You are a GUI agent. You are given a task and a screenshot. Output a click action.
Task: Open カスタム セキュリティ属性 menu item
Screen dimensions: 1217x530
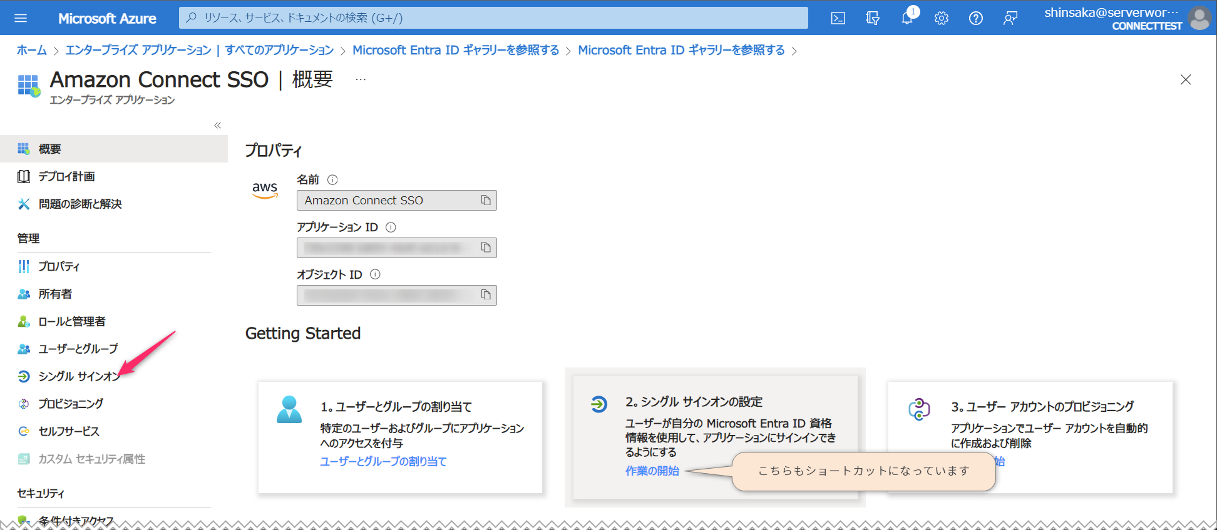(114, 459)
